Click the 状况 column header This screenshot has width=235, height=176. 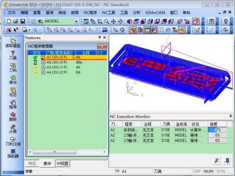click(37, 52)
